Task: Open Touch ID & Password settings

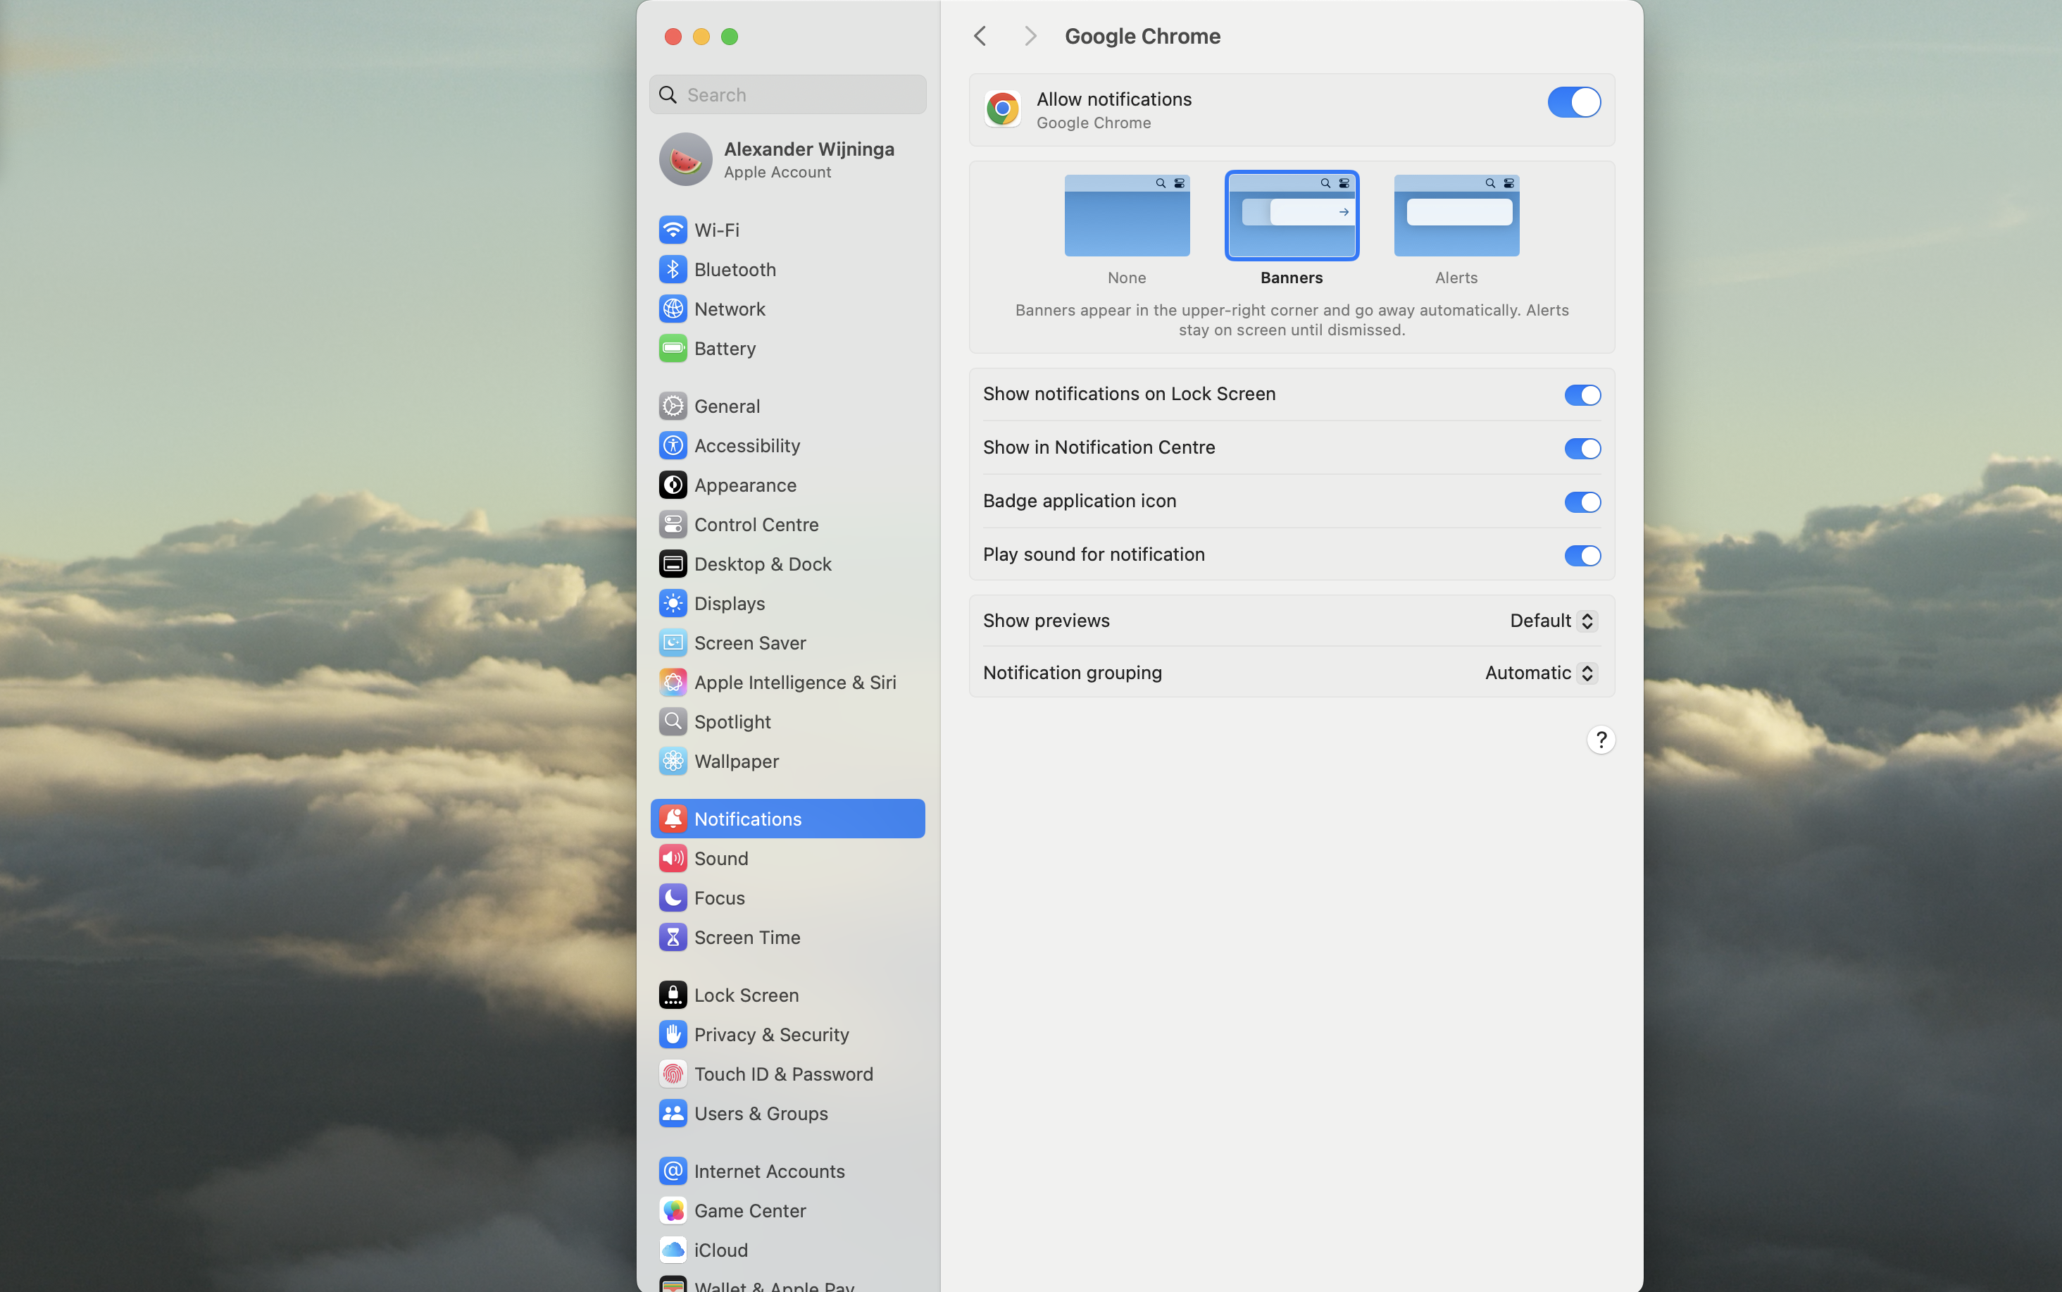Action: pos(782,1073)
